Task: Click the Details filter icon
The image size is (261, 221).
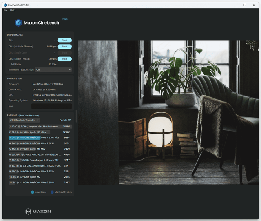Action: pos(69,120)
